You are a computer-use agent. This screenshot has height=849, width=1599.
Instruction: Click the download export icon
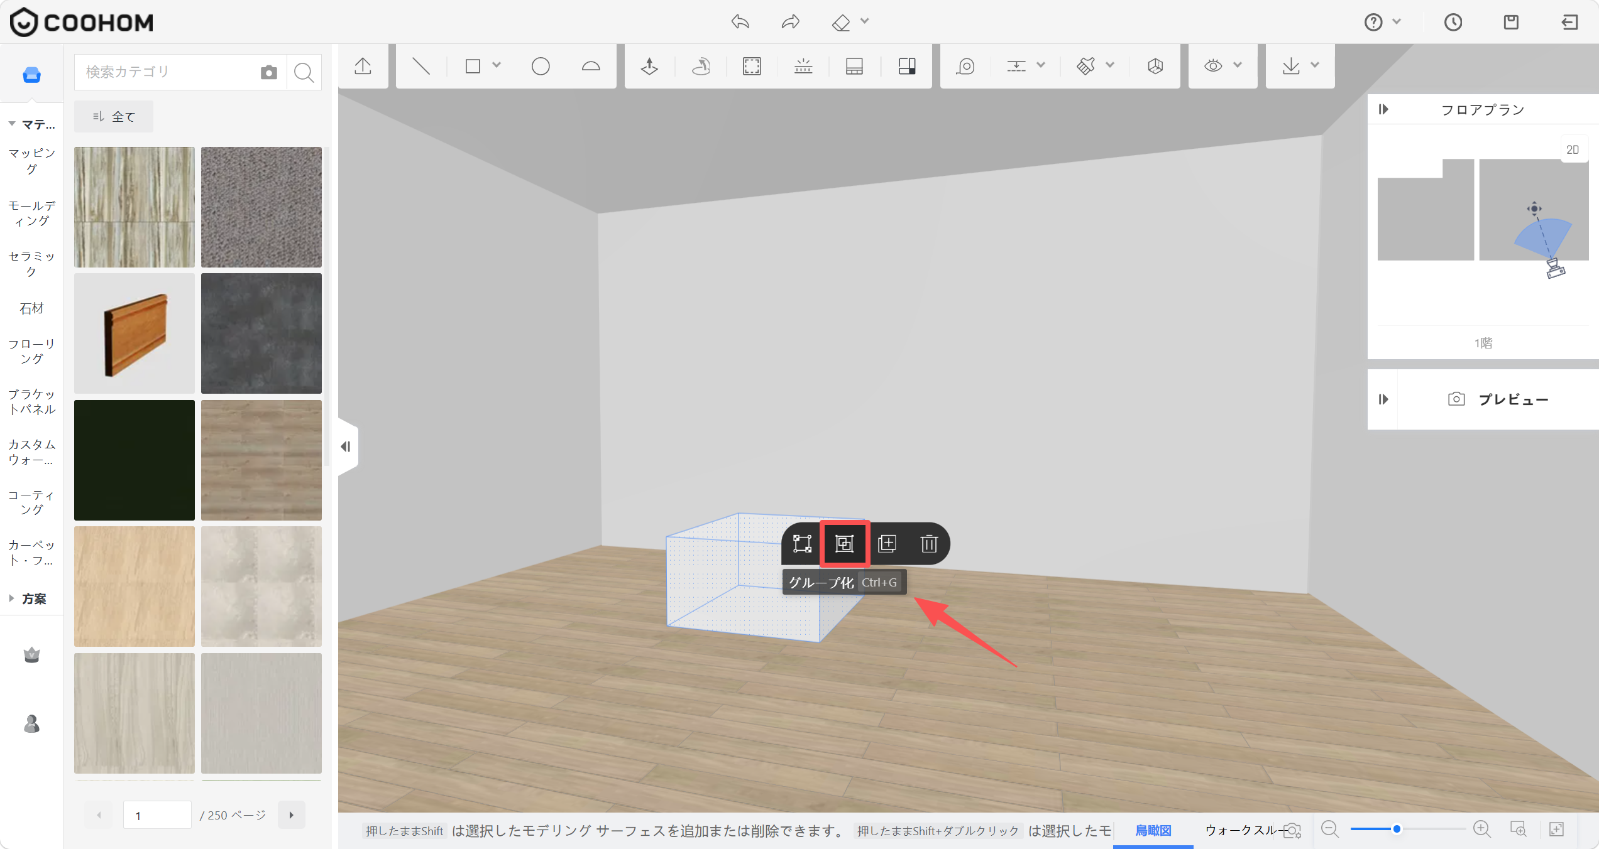pos(1291,66)
